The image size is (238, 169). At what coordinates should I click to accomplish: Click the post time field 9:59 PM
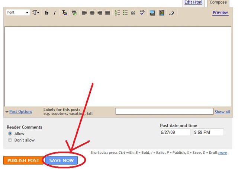[208, 132]
